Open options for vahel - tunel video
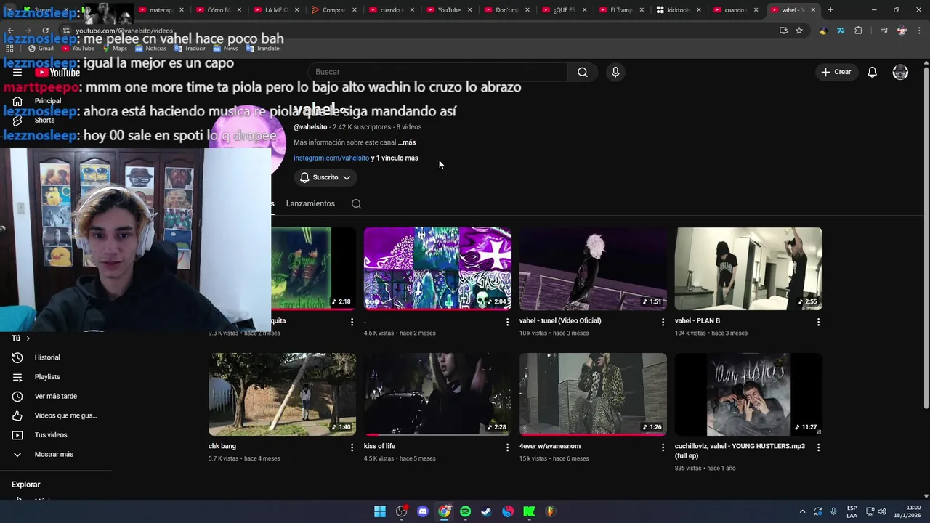The width and height of the screenshot is (930, 523). [x=663, y=321]
